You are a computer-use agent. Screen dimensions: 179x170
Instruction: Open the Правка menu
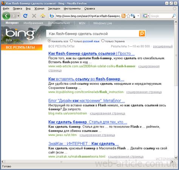[17, 9]
